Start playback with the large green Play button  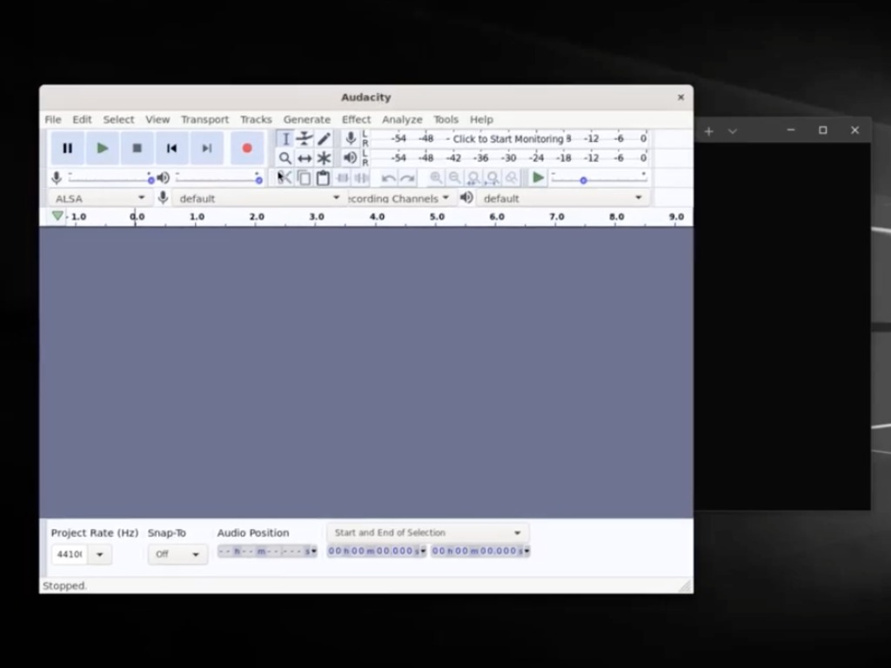point(103,148)
